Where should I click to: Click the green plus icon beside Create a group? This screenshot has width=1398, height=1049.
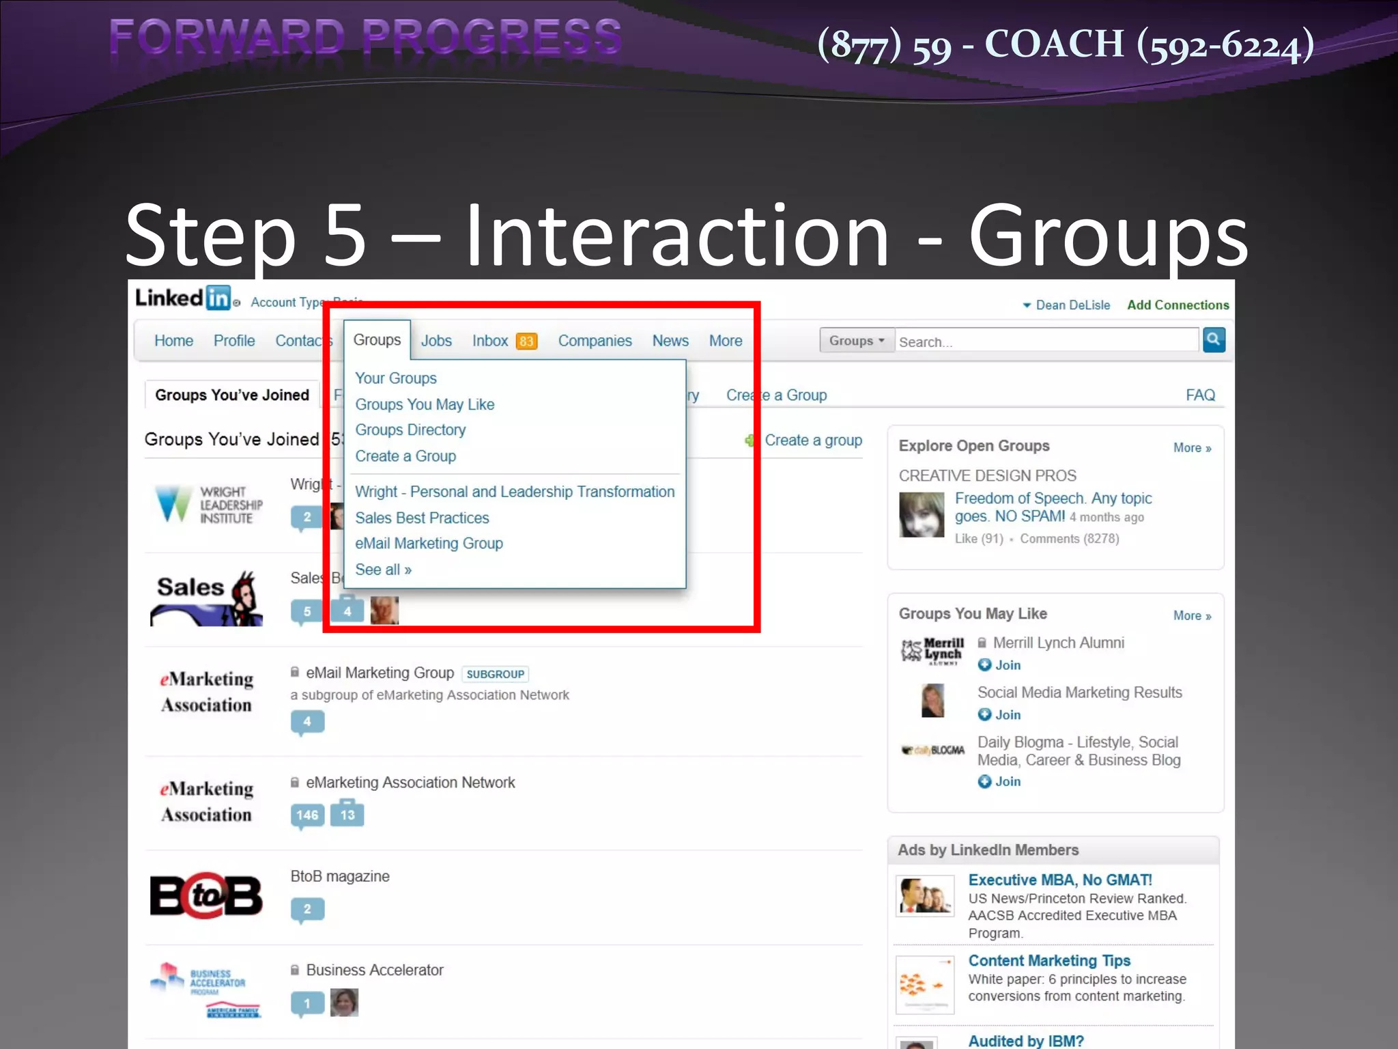click(x=750, y=440)
